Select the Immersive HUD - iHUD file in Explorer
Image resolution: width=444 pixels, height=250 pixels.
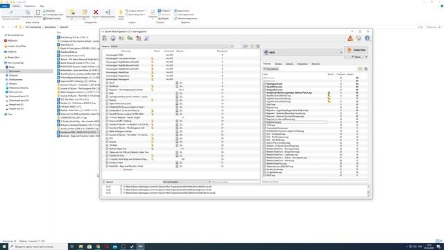(78, 132)
